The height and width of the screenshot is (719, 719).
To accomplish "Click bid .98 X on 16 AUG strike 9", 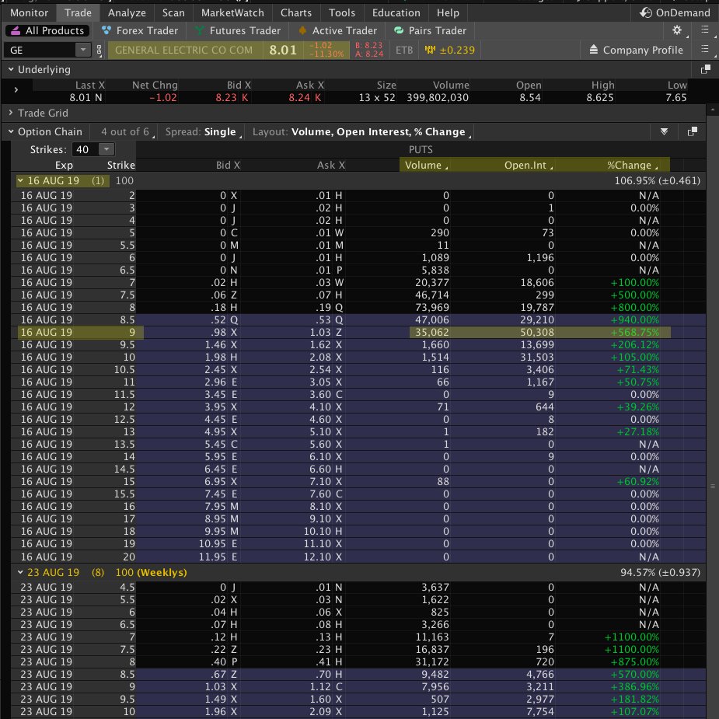I will pos(225,332).
